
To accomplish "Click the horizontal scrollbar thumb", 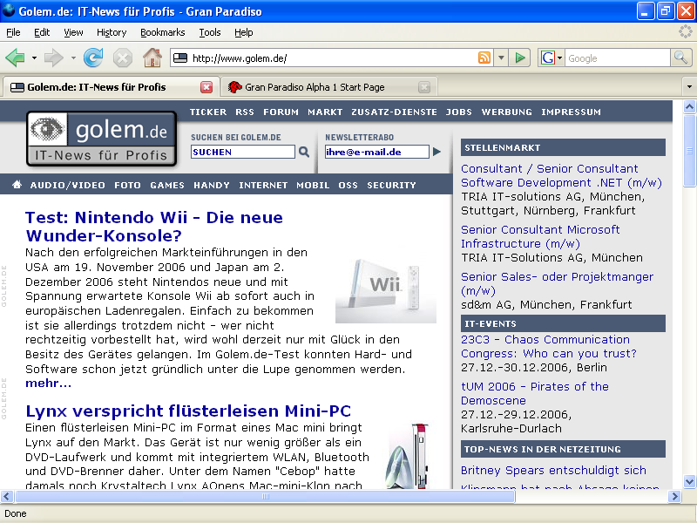I will point(266,496).
